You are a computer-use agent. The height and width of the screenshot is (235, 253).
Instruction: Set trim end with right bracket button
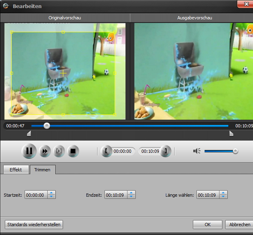(166, 151)
